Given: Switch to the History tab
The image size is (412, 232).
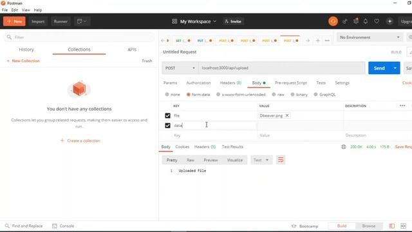Looking at the screenshot, I should [x=26, y=50].
